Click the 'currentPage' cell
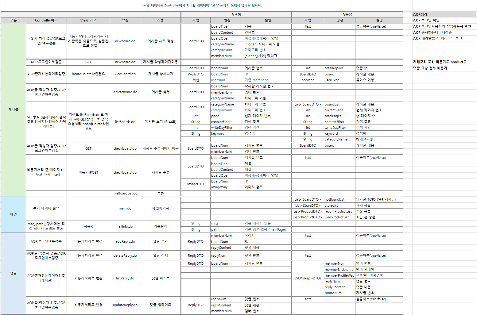 pyautogui.click(x=340, y=110)
